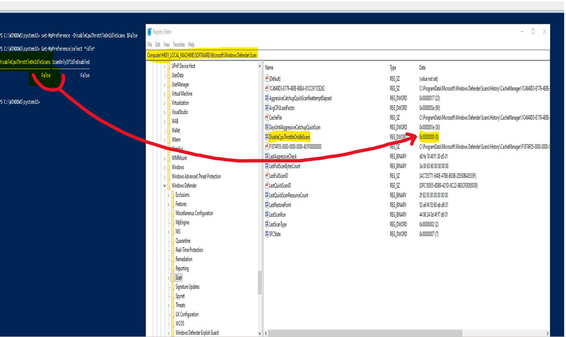Click the AvgCPULoadFactor DWORD value icon
This screenshot has width=566, height=337.
[267, 108]
